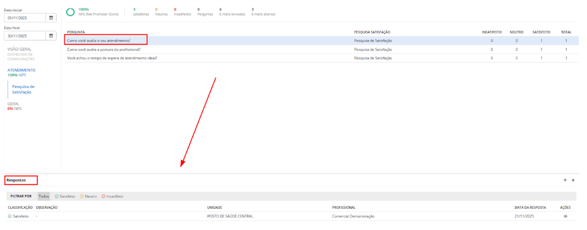587x230 pixels.
Task: Select Atendimento section in sidebar
Action: 21,70
